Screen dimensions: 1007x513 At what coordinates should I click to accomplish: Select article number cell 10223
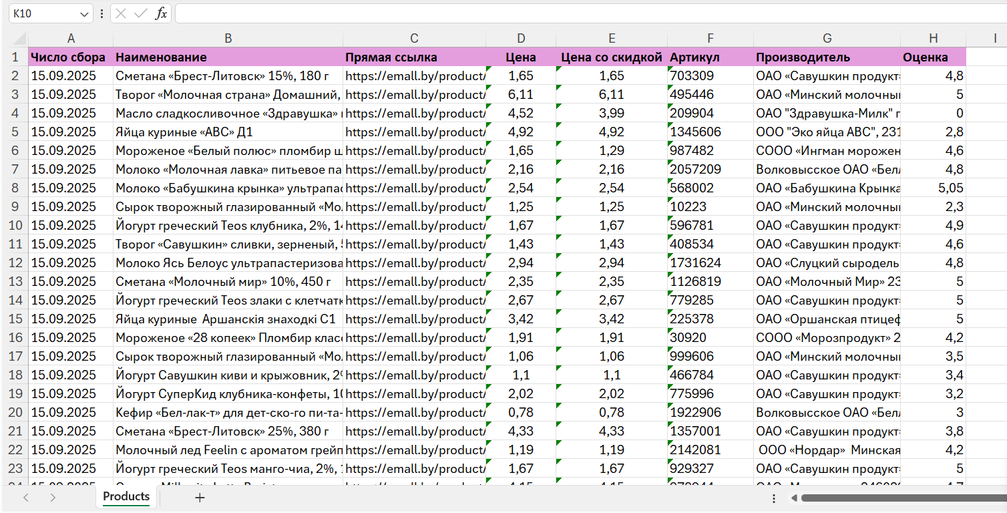click(x=711, y=206)
